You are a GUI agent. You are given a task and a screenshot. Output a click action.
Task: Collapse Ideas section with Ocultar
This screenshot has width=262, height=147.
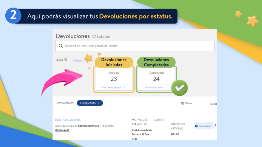click(77, 61)
